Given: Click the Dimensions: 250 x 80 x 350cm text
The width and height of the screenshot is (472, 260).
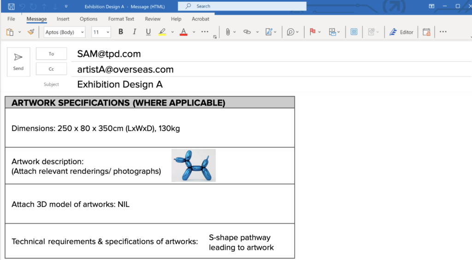Looking at the screenshot, I should 96,129.
